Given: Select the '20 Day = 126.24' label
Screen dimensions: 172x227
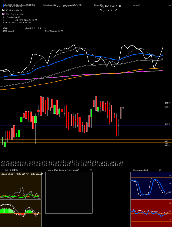Looking at the screenshot, I should pos(14,6).
